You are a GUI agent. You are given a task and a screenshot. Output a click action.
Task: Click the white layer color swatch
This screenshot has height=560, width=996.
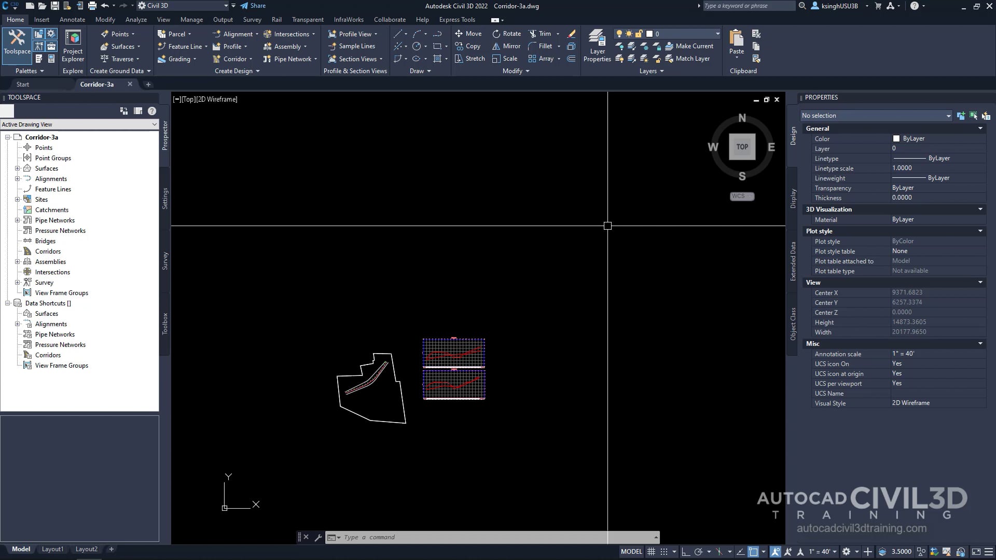pyautogui.click(x=648, y=33)
